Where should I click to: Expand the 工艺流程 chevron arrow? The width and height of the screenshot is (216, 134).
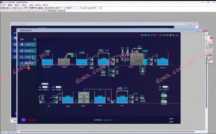[33, 44]
